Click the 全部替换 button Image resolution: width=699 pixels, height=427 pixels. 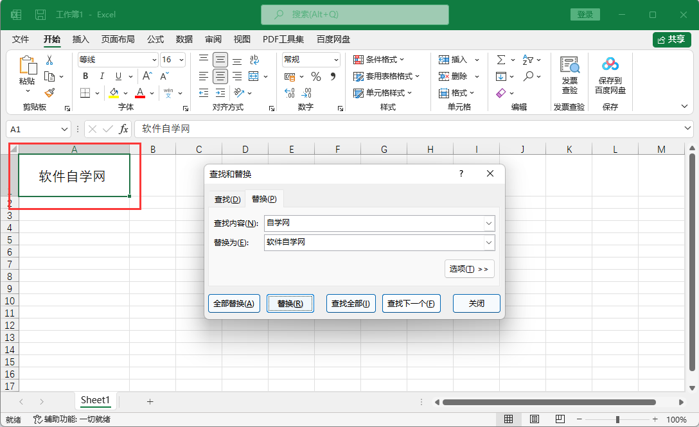pos(234,303)
